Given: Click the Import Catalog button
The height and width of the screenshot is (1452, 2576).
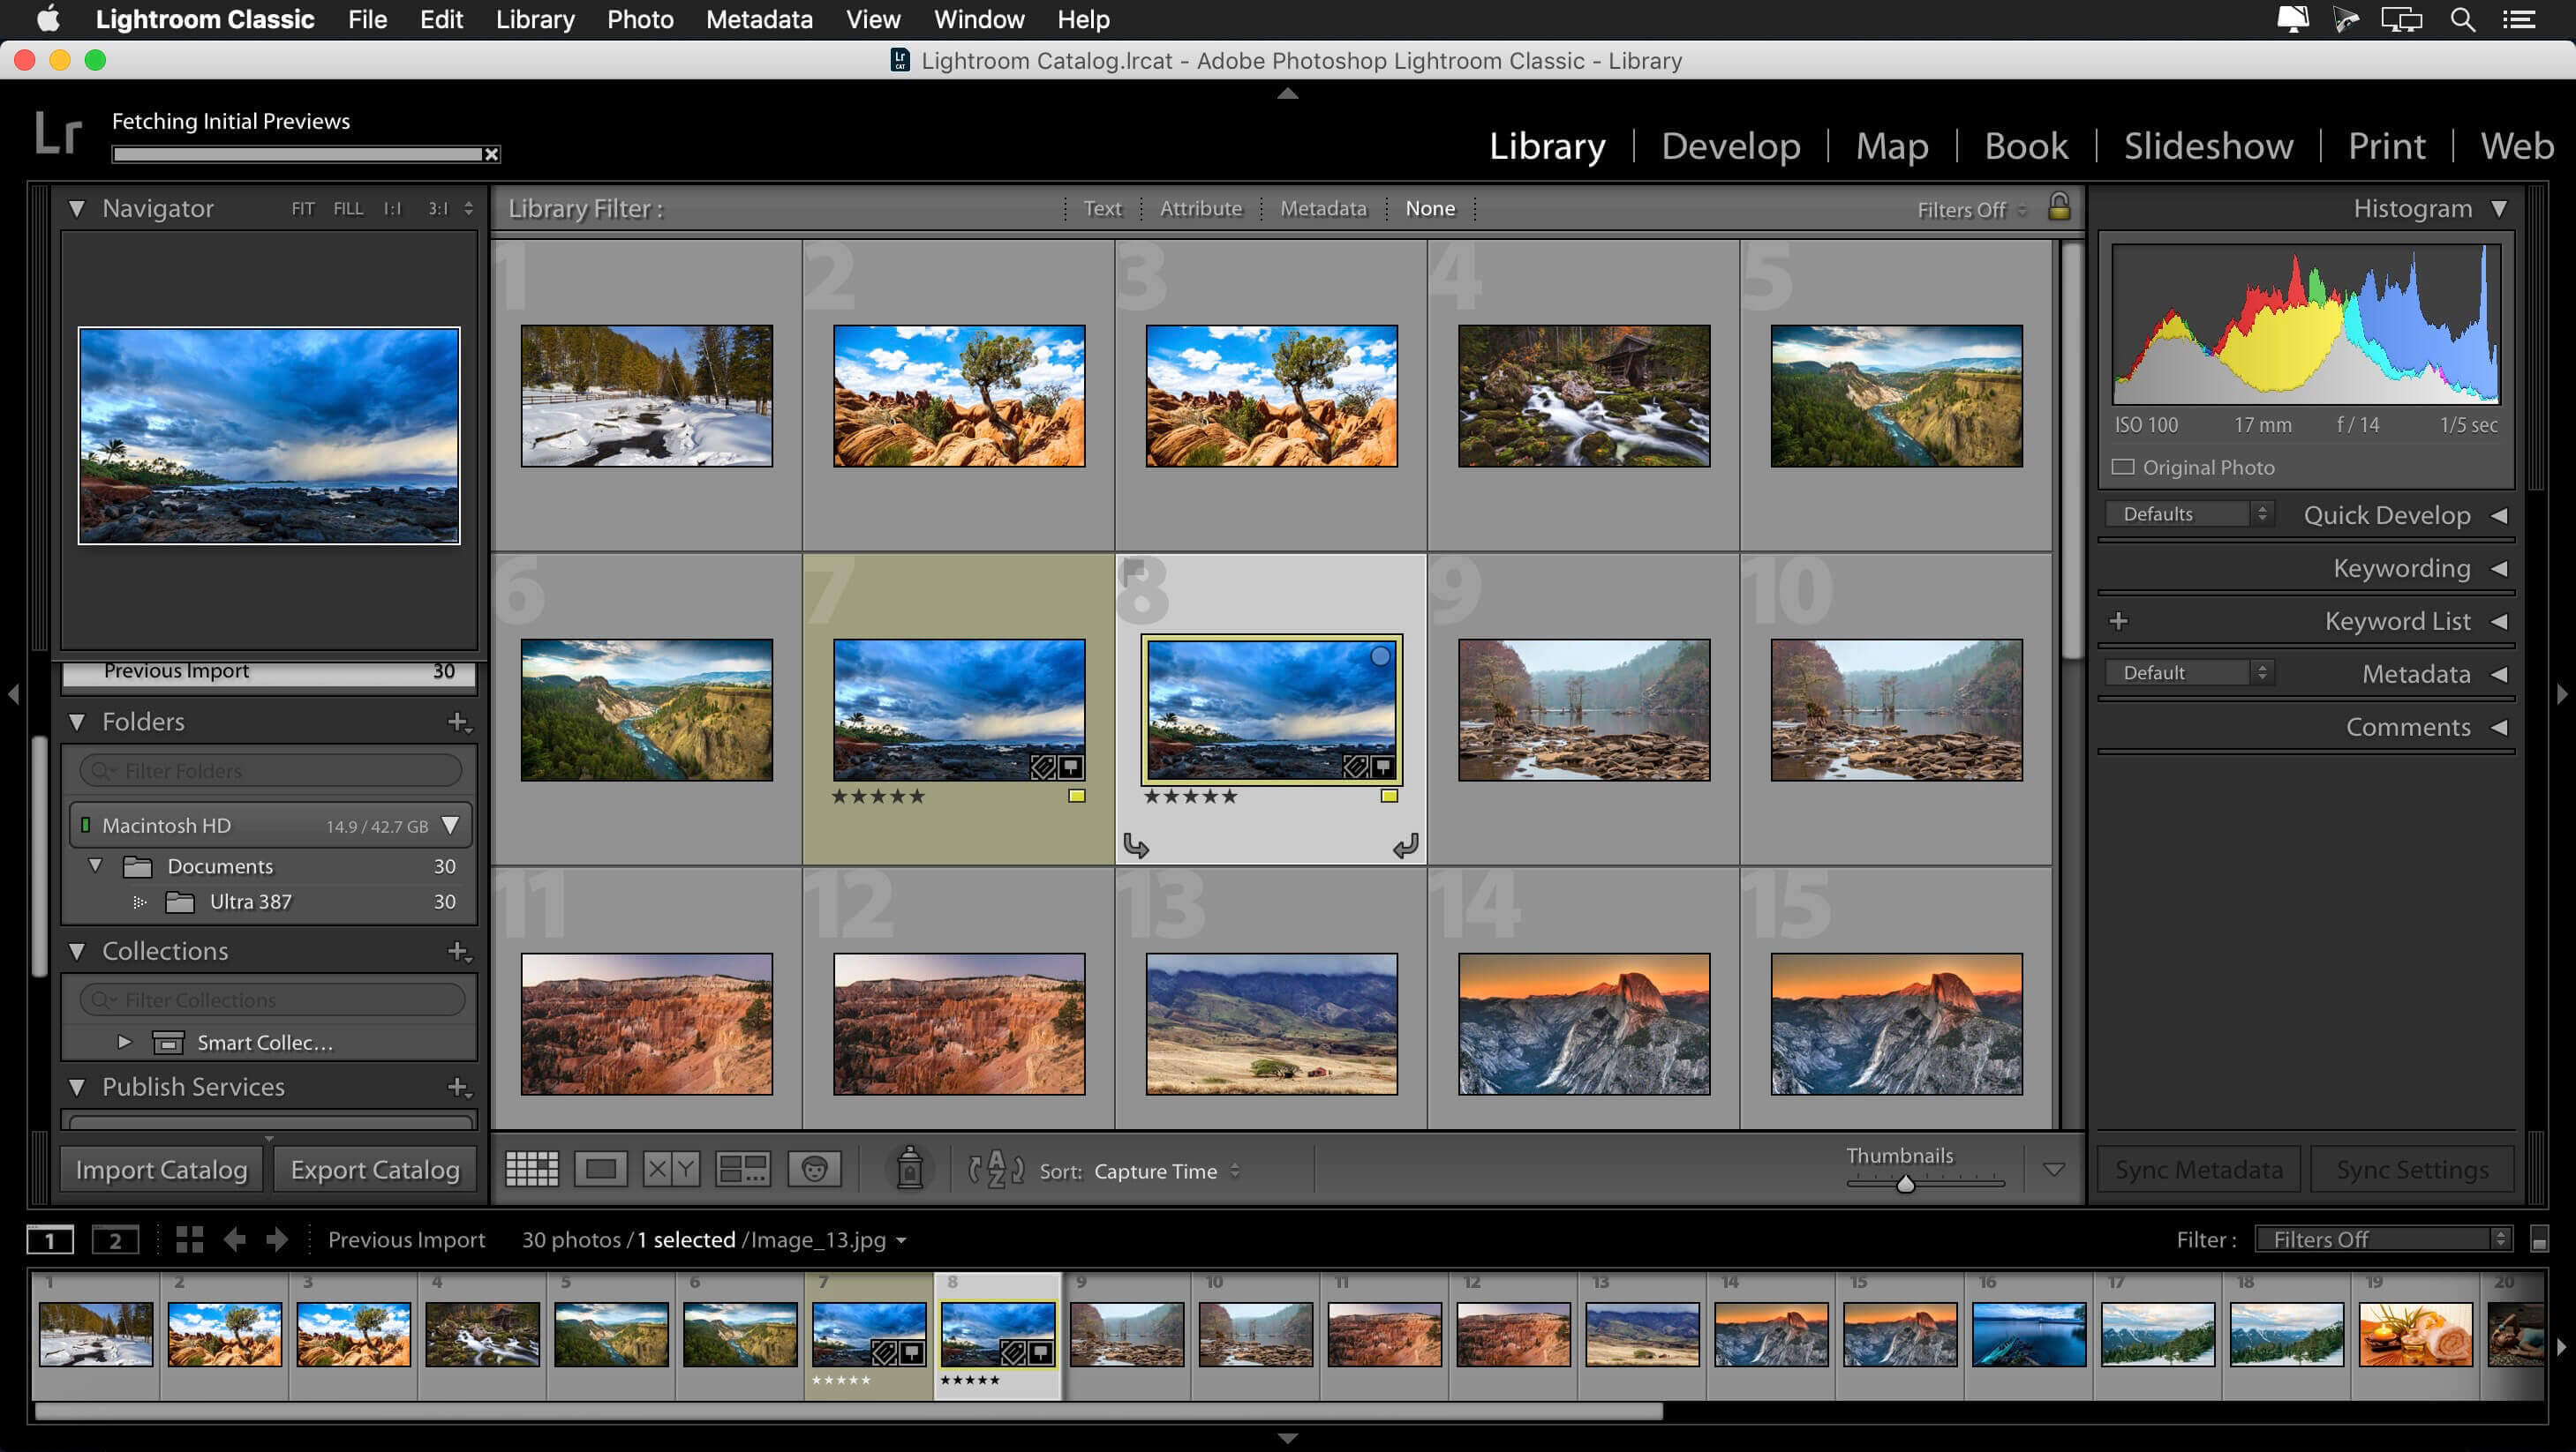Looking at the screenshot, I should [x=161, y=1167].
